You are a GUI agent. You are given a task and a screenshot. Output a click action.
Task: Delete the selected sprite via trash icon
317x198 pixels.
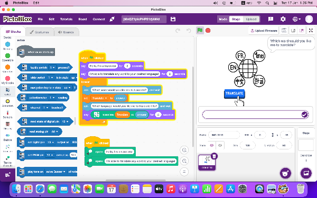click(x=214, y=156)
